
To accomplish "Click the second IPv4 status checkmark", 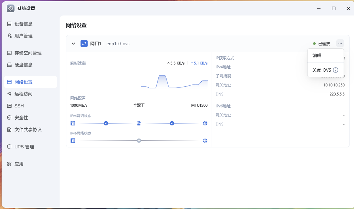I will [172, 123].
